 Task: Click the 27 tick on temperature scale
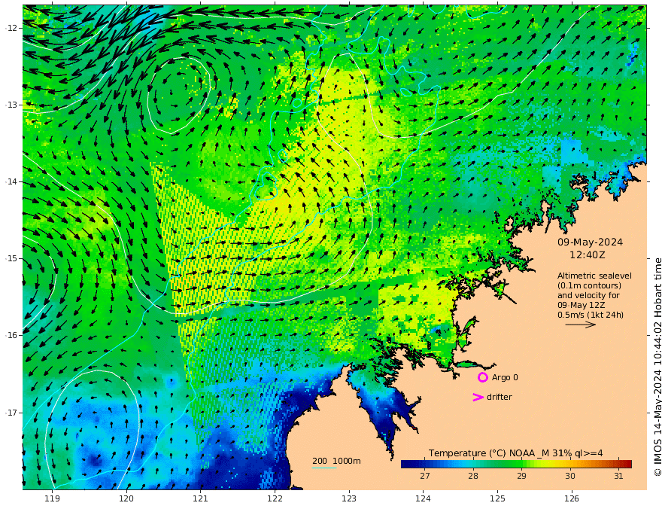(425, 476)
